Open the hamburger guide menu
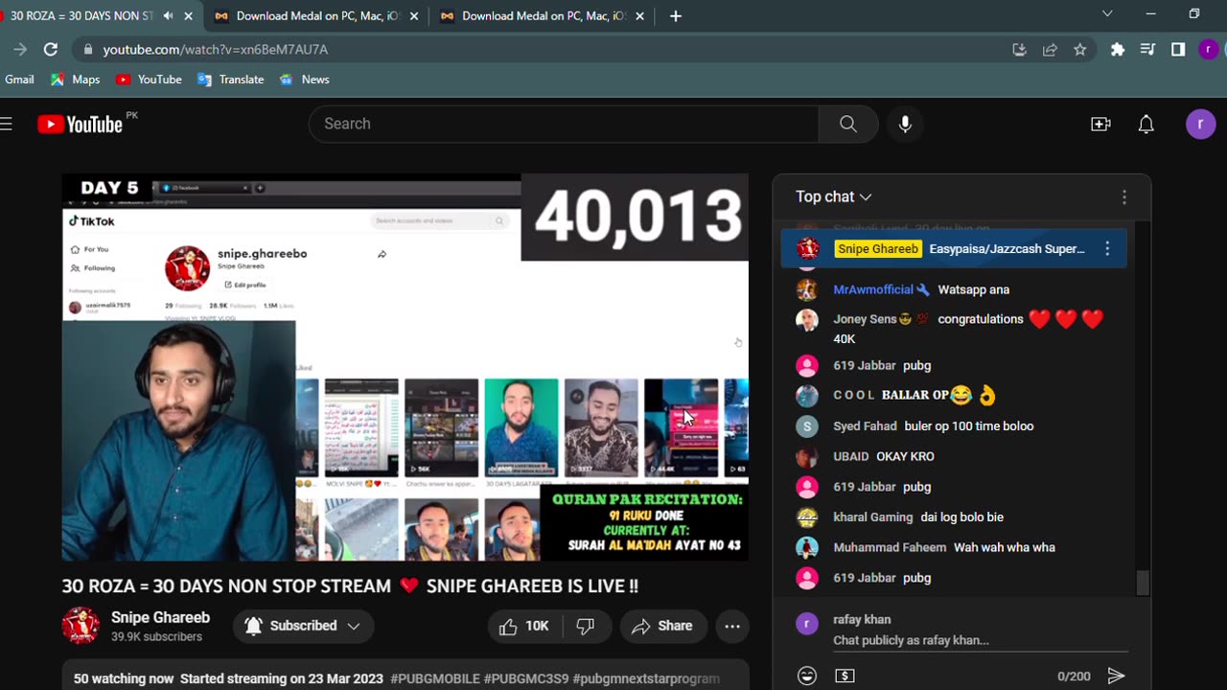 point(6,124)
